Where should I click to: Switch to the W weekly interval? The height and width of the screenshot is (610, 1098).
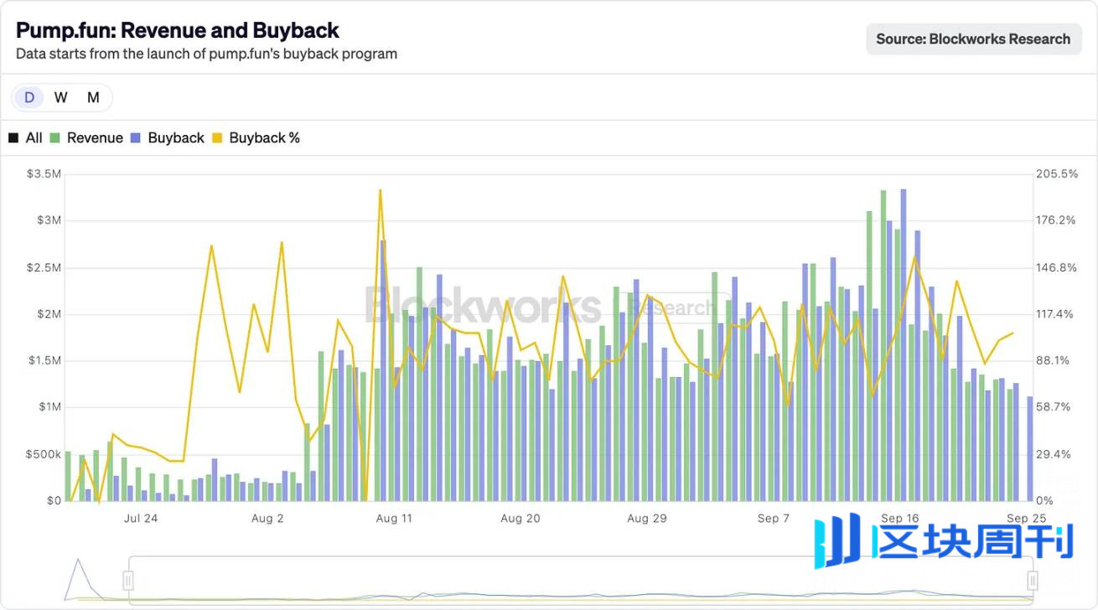point(61,97)
